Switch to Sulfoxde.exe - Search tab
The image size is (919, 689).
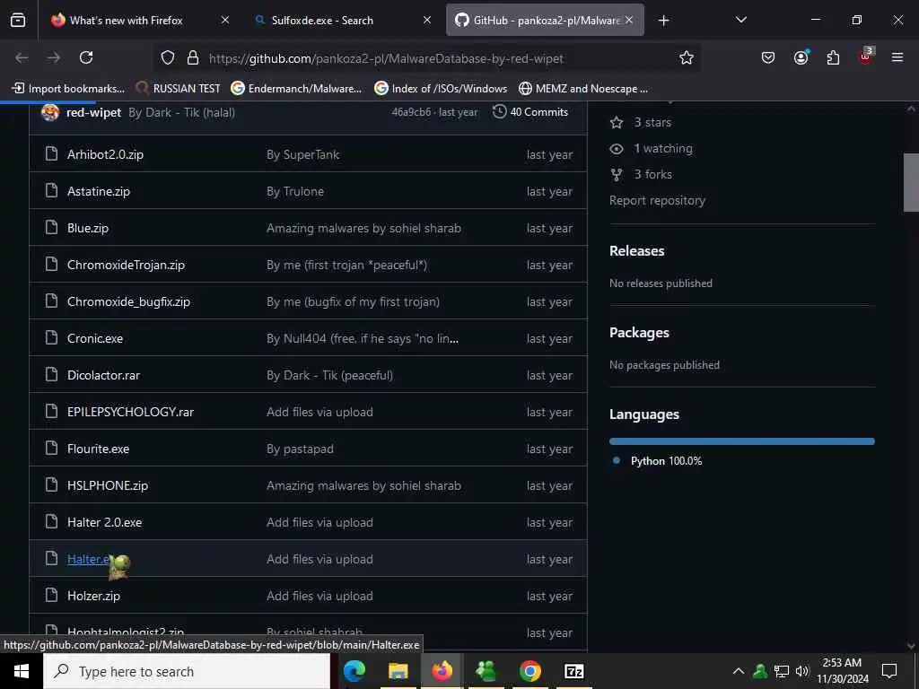pos(344,20)
